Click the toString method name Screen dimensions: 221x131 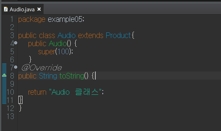tap(72, 76)
